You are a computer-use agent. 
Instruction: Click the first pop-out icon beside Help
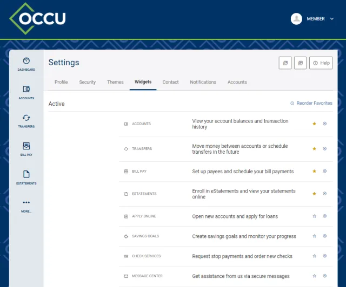(285, 63)
